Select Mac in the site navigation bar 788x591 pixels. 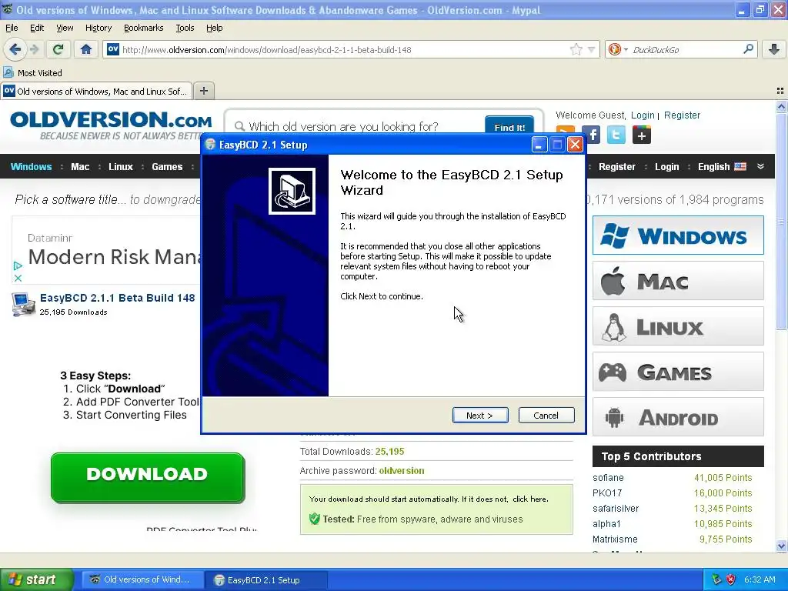[x=80, y=167]
